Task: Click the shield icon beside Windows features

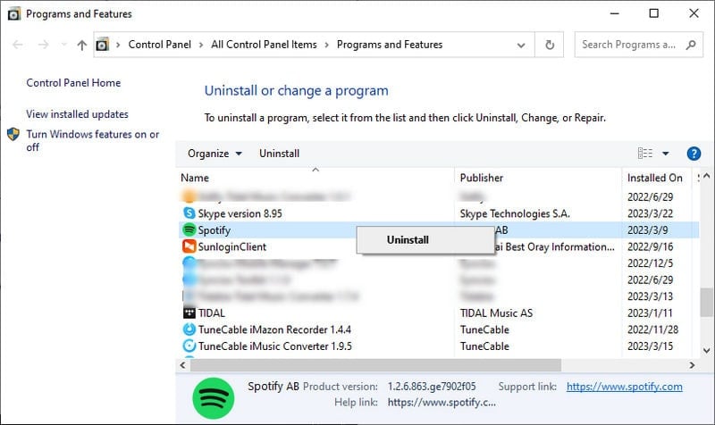Action: [13, 134]
